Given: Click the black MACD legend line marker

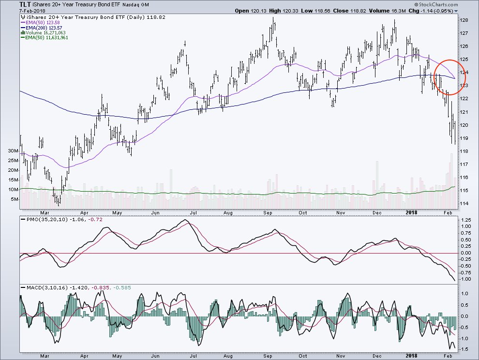Looking at the screenshot, I should pos(23,287).
